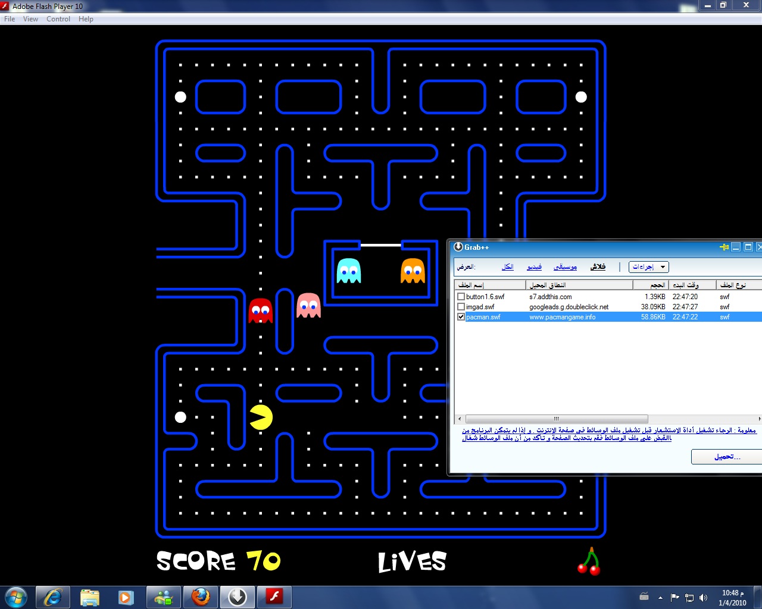762x609 pixels.
Task: Open the on-screen keyboard tray icon
Action: [x=644, y=597]
